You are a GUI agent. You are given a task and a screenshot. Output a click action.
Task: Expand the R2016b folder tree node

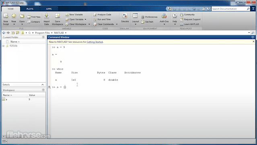3,46
